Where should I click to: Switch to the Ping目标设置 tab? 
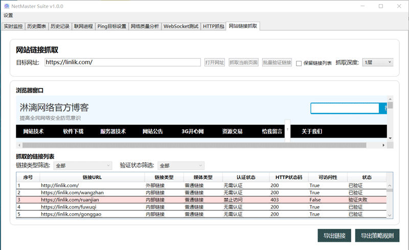[x=112, y=26]
